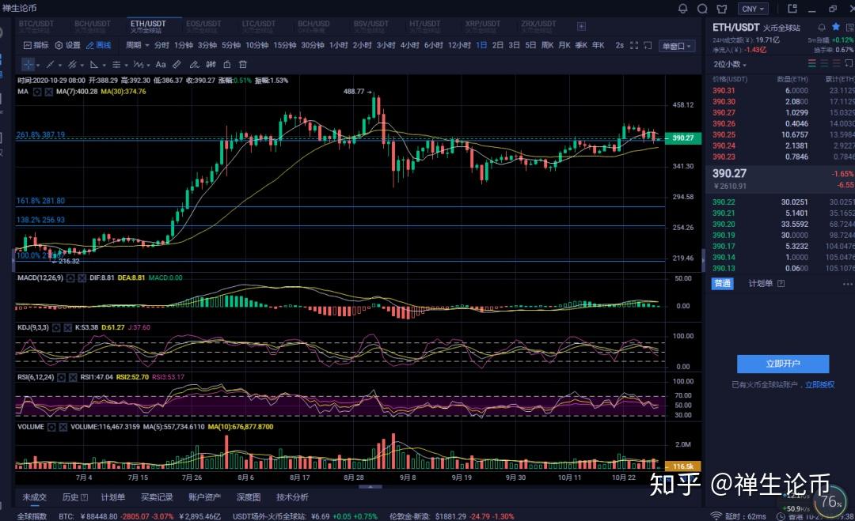Open the chat messages icon in the title bar

[702, 9]
